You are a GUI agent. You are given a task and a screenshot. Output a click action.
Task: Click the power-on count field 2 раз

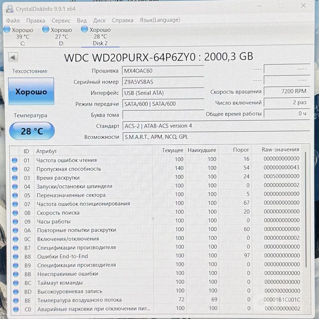click(x=287, y=102)
